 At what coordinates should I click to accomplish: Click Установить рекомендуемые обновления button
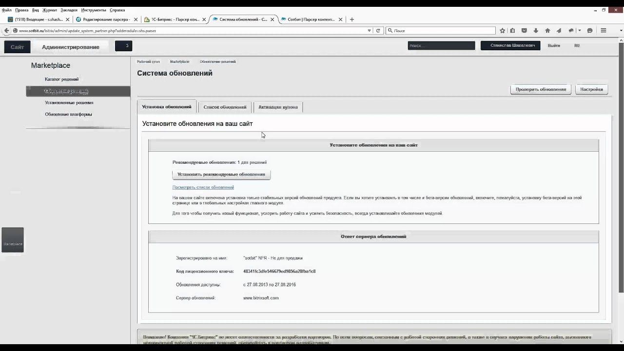click(221, 175)
